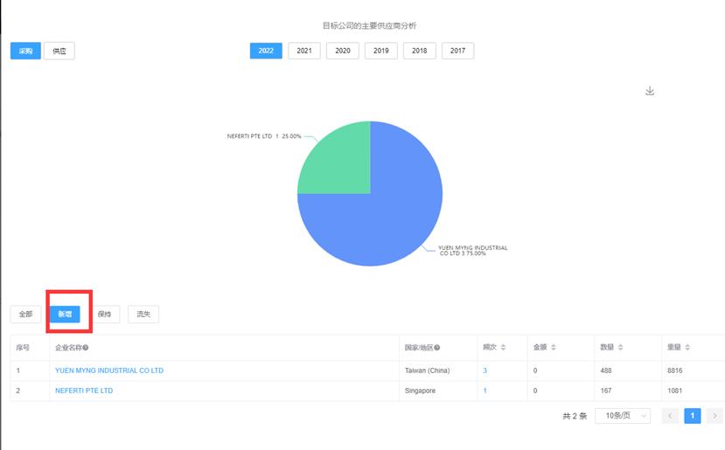725x450 pixels.
Task: Sort table by 数量 column
Action: tap(621, 348)
